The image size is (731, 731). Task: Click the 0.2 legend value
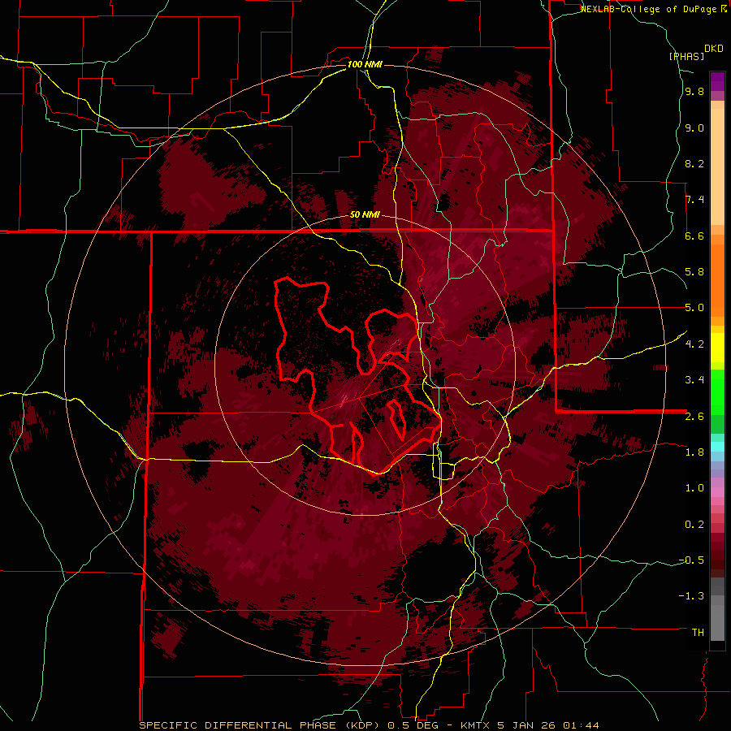(x=694, y=525)
